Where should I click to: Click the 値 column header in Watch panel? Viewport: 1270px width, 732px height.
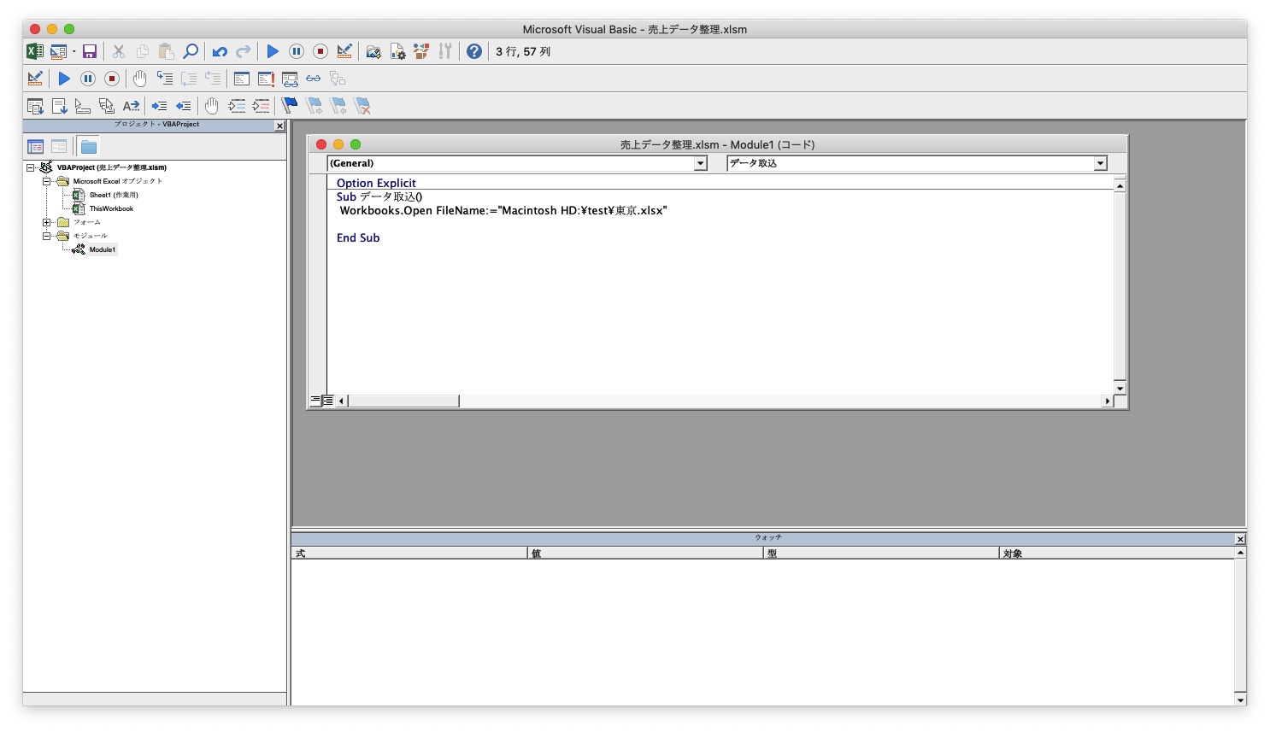(645, 553)
